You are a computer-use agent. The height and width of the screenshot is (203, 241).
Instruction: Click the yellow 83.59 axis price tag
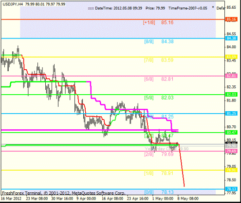pos(231,57)
